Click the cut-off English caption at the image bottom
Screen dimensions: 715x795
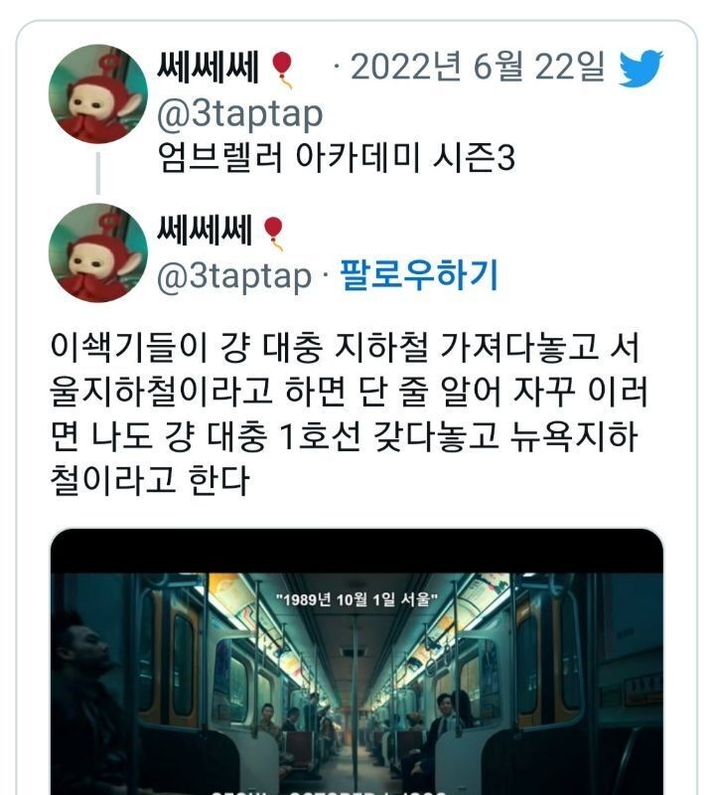330,791
